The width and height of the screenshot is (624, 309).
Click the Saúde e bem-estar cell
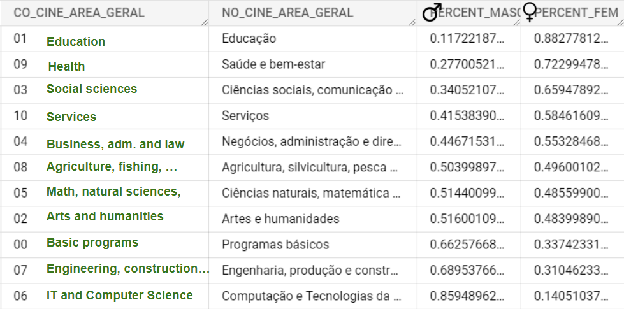pyautogui.click(x=273, y=64)
